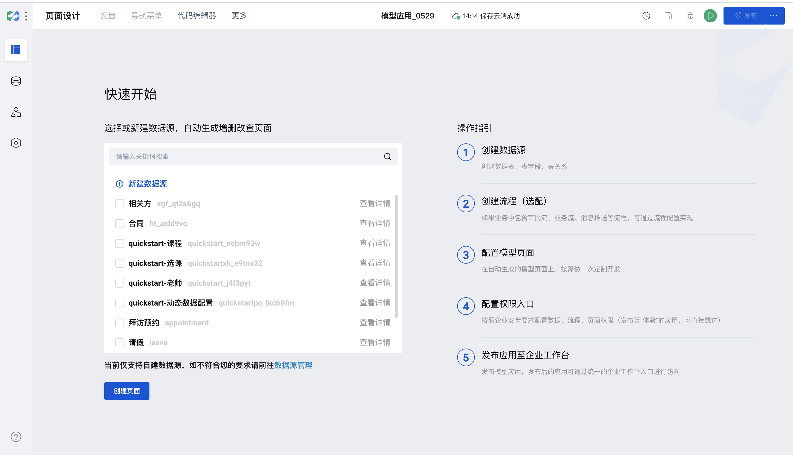The height and width of the screenshot is (455, 793).
Task: Open the 数据源管理 link
Action: (x=293, y=365)
